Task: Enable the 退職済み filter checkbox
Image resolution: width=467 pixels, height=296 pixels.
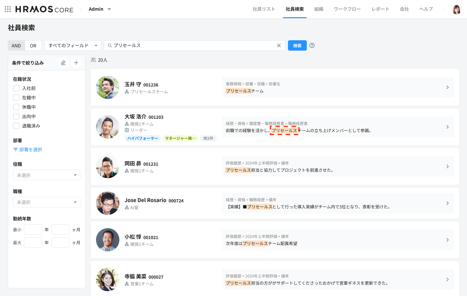Action: pyautogui.click(x=16, y=126)
